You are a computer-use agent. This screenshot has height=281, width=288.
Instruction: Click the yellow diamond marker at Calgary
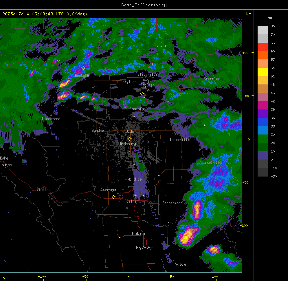135,197
